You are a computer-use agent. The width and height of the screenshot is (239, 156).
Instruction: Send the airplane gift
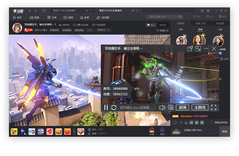(x=32, y=132)
